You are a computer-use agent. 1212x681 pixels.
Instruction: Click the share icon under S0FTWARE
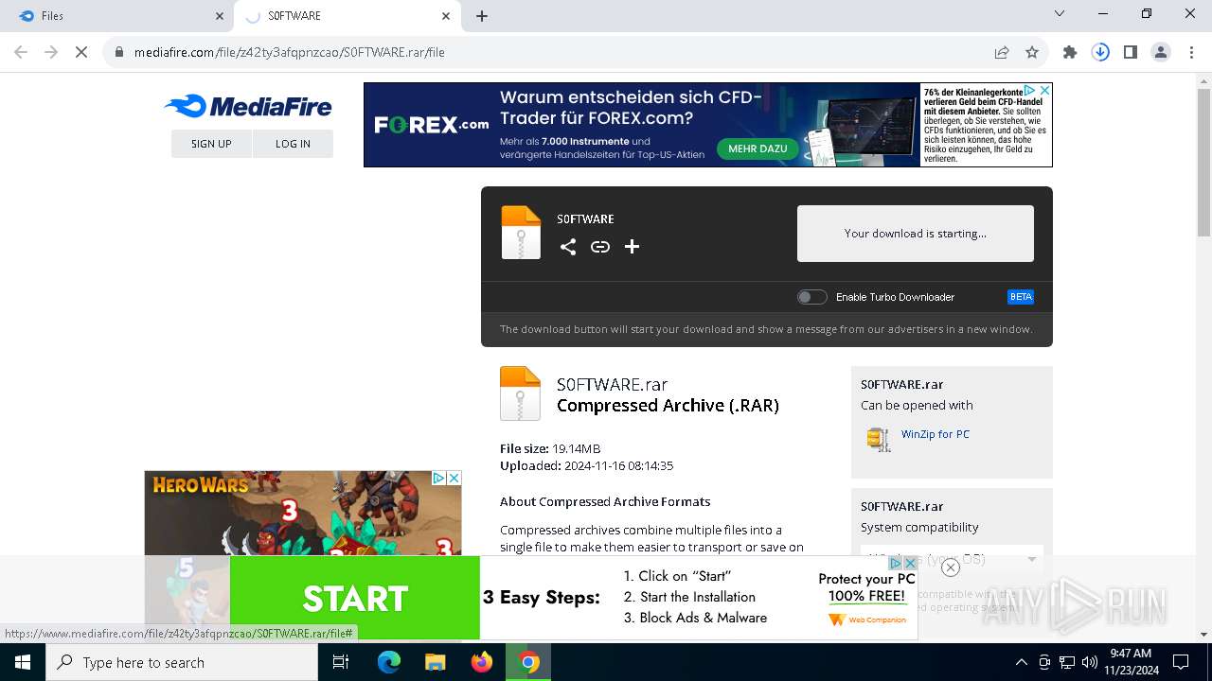[x=568, y=247]
